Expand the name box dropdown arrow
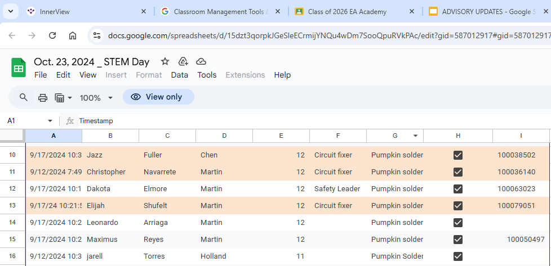This screenshot has width=551, height=266. click(x=50, y=121)
